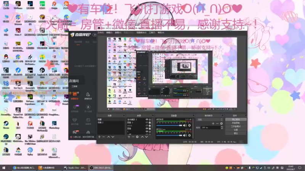The image size is (305, 171).
Task: Open the 帮助(H) menu in OBS
Action: (161, 33)
